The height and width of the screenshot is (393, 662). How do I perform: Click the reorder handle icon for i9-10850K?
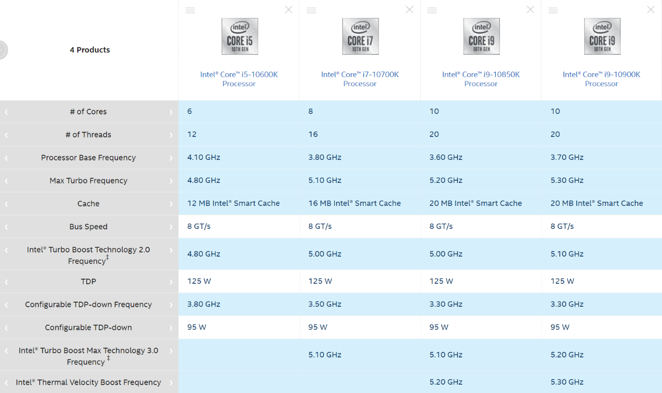click(x=432, y=10)
